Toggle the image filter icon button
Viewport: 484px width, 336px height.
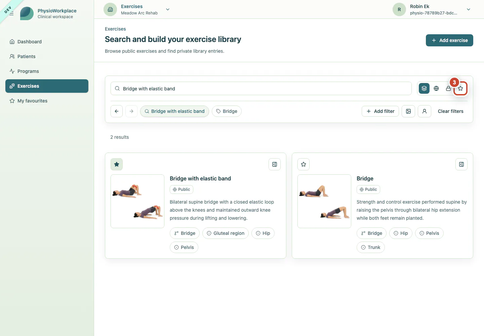408,111
